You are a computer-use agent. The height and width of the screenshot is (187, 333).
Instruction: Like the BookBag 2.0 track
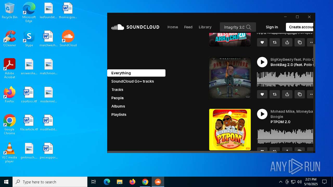click(x=262, y=94)
